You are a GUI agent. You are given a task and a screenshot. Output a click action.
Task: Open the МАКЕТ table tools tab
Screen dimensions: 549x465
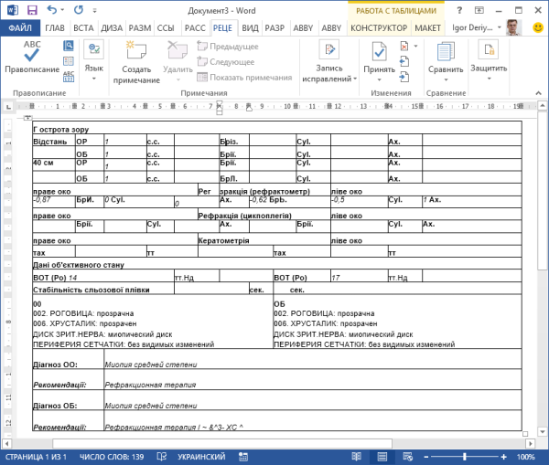pos(427,28)
